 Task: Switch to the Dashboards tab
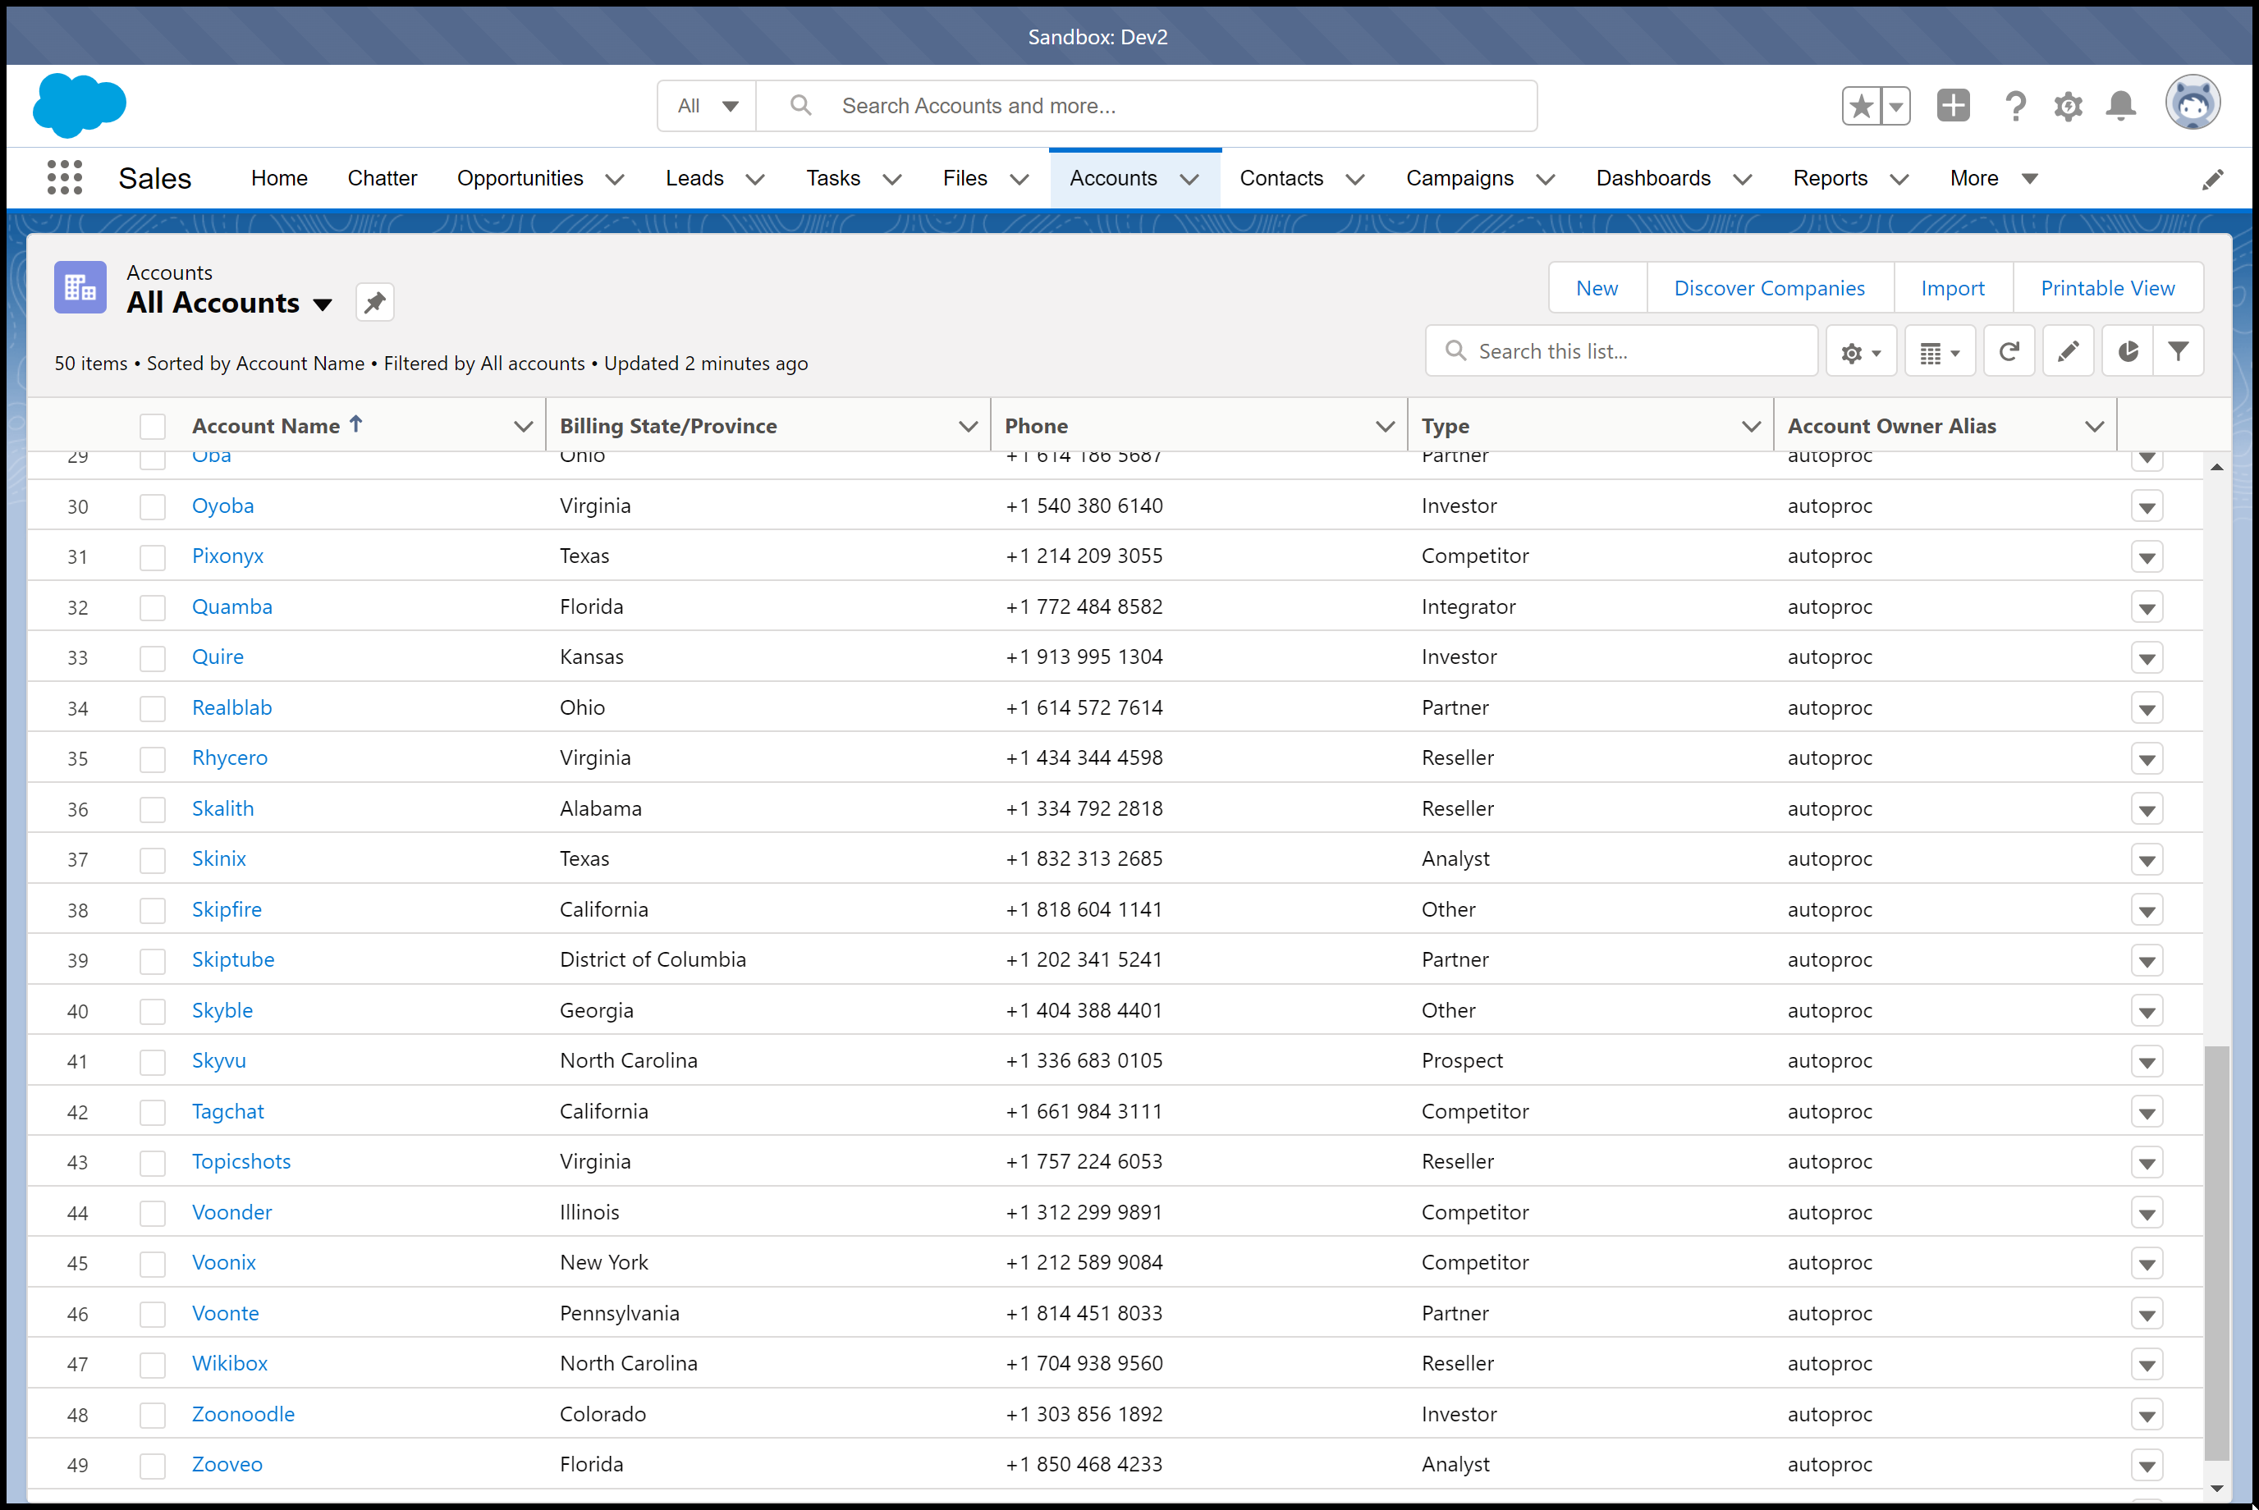[x=1653, y=178]
